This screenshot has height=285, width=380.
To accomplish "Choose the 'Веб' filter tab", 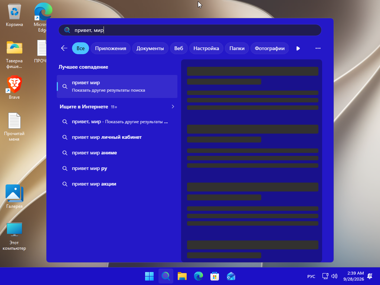I will tap(178, 48).
